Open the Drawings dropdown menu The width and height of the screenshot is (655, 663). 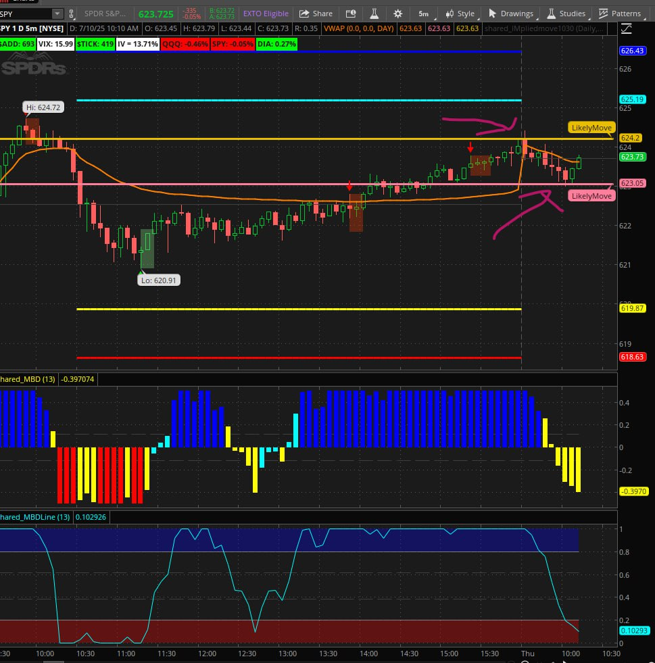(512, 14)
